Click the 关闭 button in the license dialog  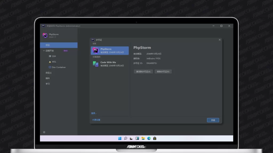[x=213, y=120]
